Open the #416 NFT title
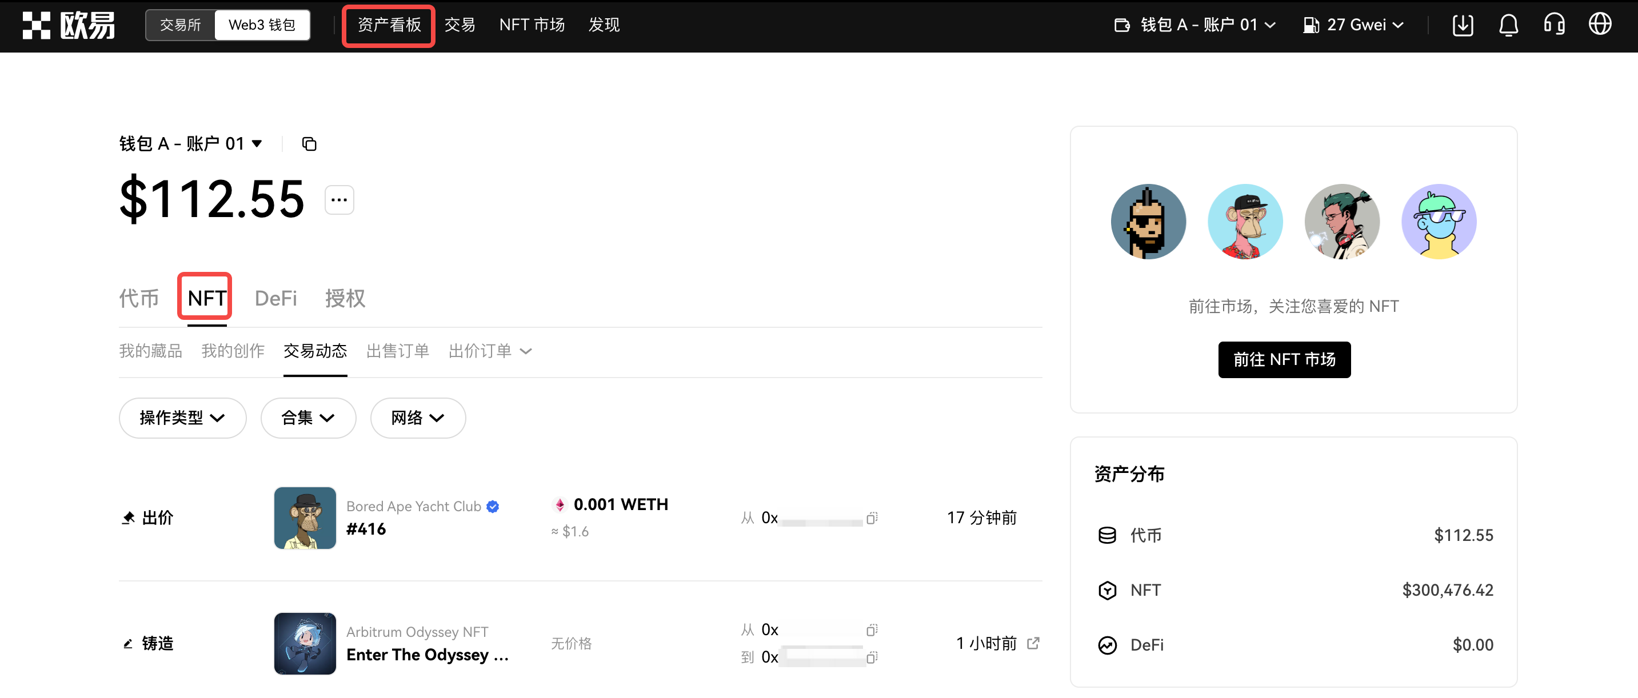This screenshot has height=698, width=1638. pos(366,529)
